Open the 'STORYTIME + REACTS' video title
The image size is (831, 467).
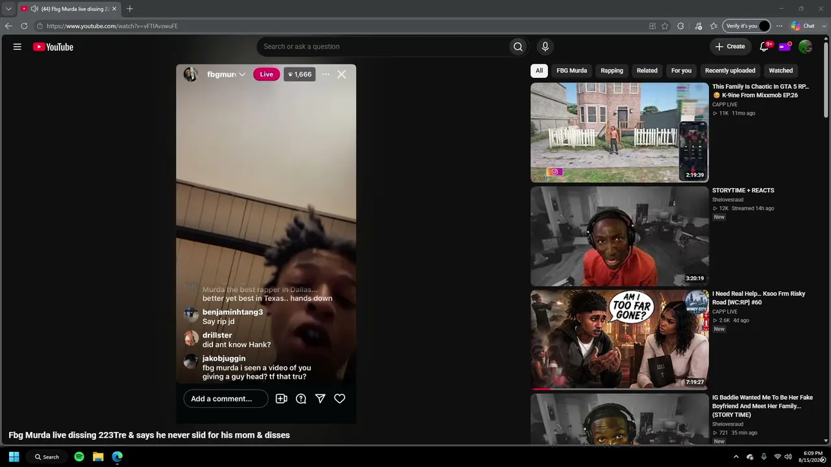[x=743, y=190]
